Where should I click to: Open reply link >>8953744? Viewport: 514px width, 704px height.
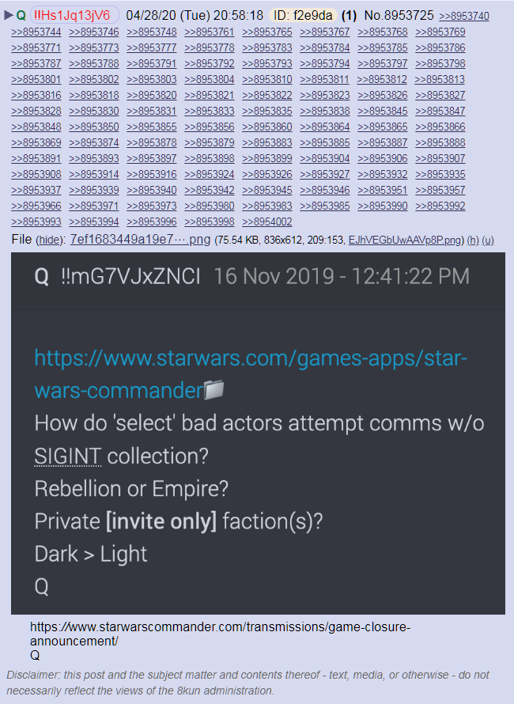[36, 32]
